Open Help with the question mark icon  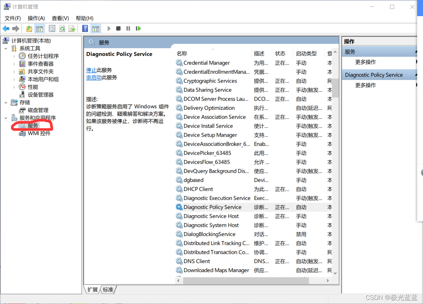85,29
